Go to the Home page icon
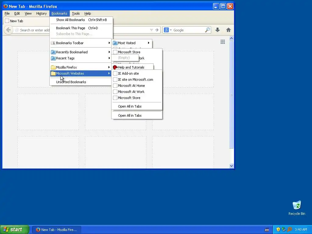Image resolution: width=312 pixels, height=234 pixels. click(x=229, y=30)
